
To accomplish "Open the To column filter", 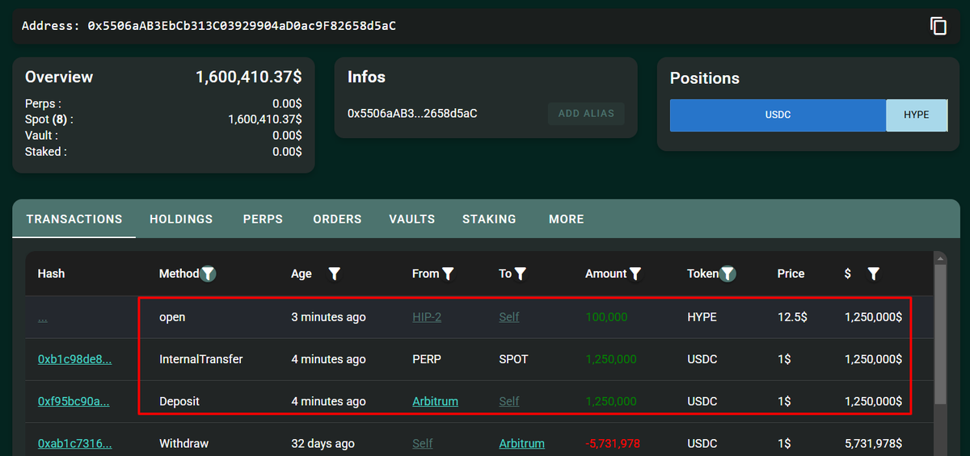I will point(521,274).
